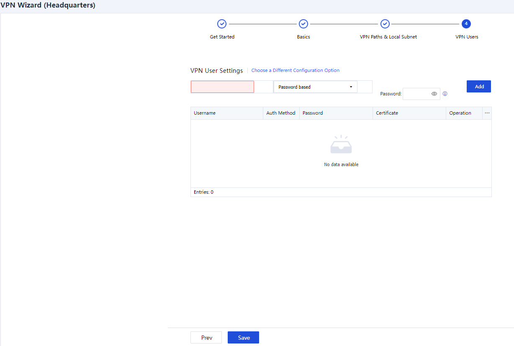The image size is (514, 346).
Task: Focus the red-highlighted username input field
Action: [222, 87]
